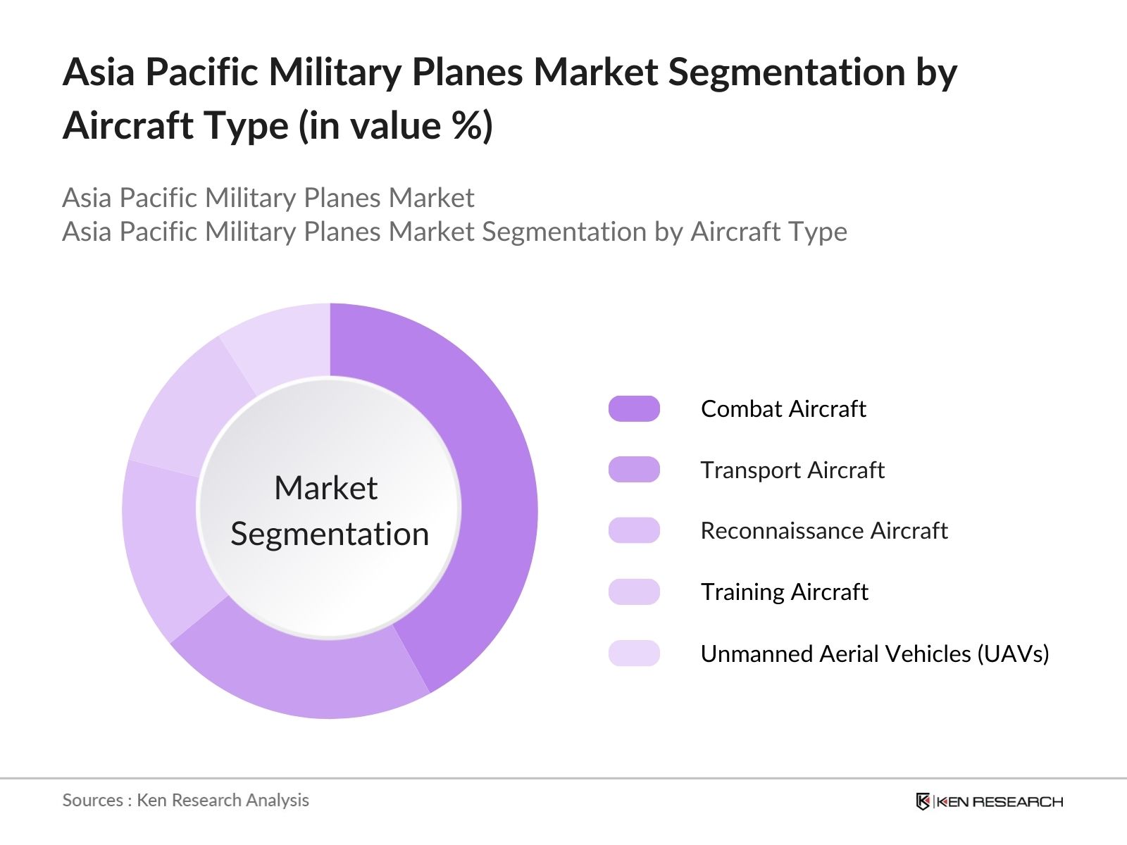The height and width of the screenshot is (845, 1127).
Task: Select the Reconnaissance Aircraft legend label
Action: pos(824,530)
